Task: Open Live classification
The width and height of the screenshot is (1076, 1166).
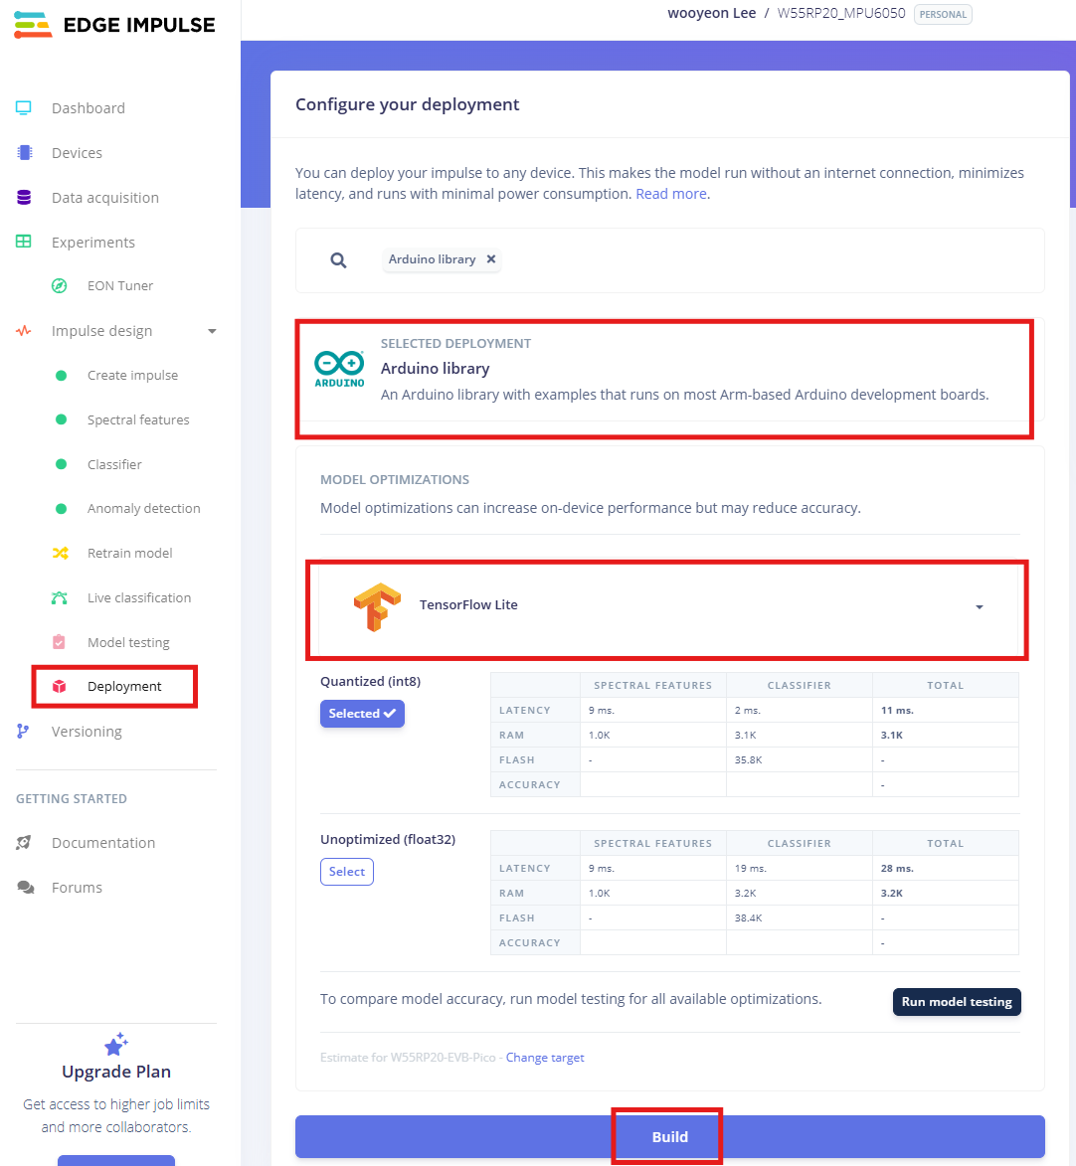Action: (x=138, y=597)
